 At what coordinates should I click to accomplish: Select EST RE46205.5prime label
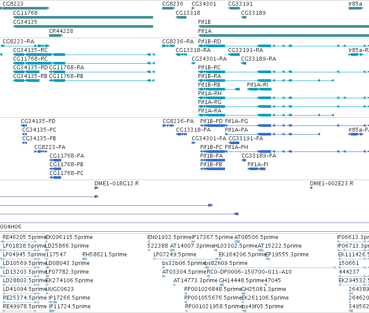click(24, 237)
